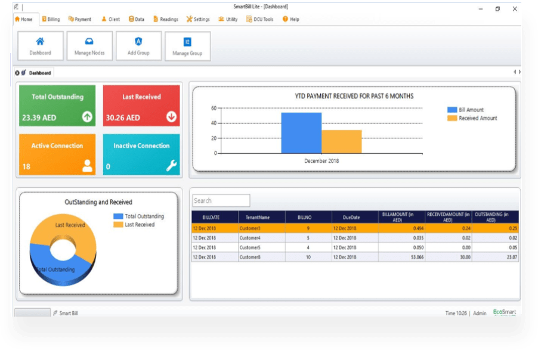Open the Payment menu tab
Screen dimensions: 538x350
79,19
